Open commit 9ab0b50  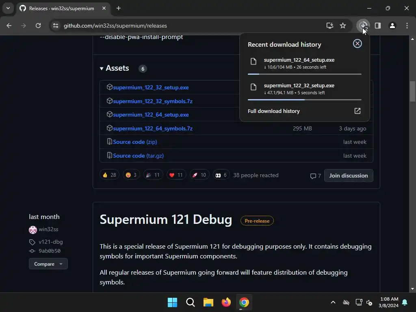(x=49, y=251)
